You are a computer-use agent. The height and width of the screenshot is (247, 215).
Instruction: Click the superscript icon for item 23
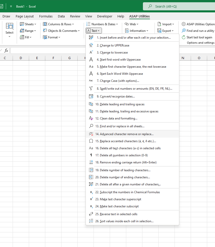click(91, 199)
